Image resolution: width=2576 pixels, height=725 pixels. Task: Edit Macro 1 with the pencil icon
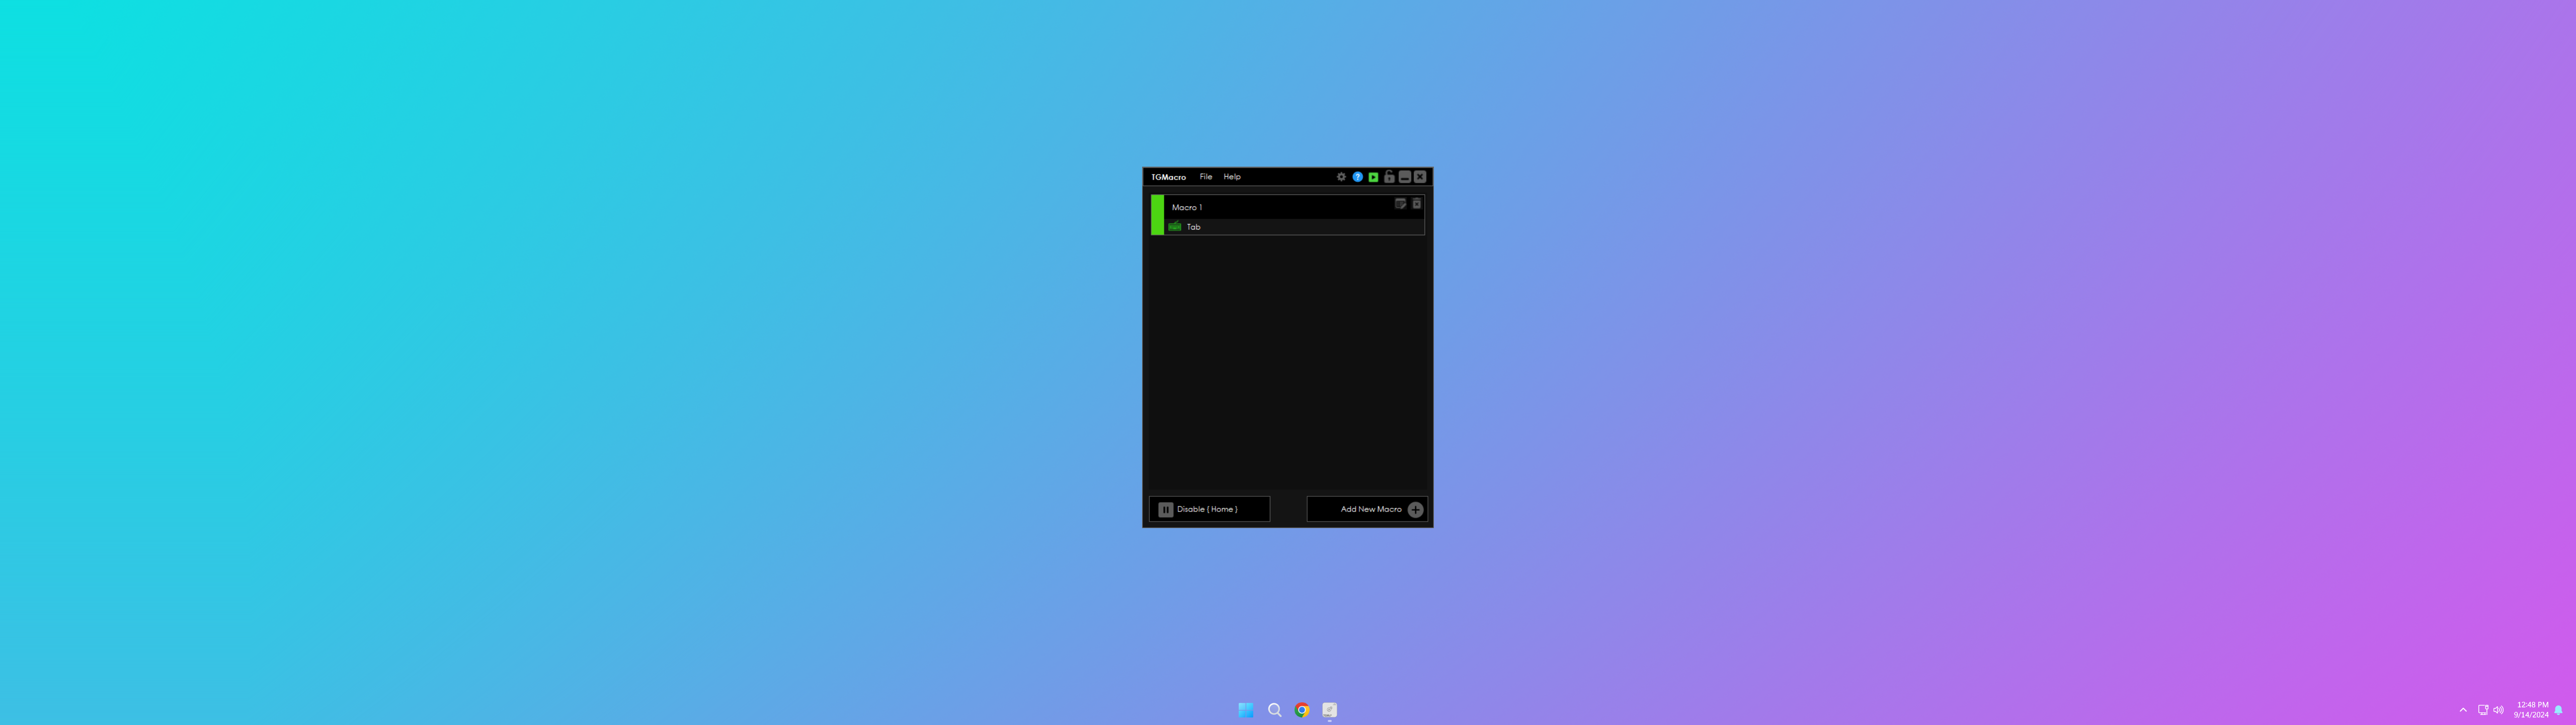tap(1400, 203)
